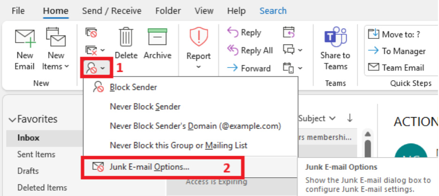Open the Send / Receive tab

coord(112,11)
